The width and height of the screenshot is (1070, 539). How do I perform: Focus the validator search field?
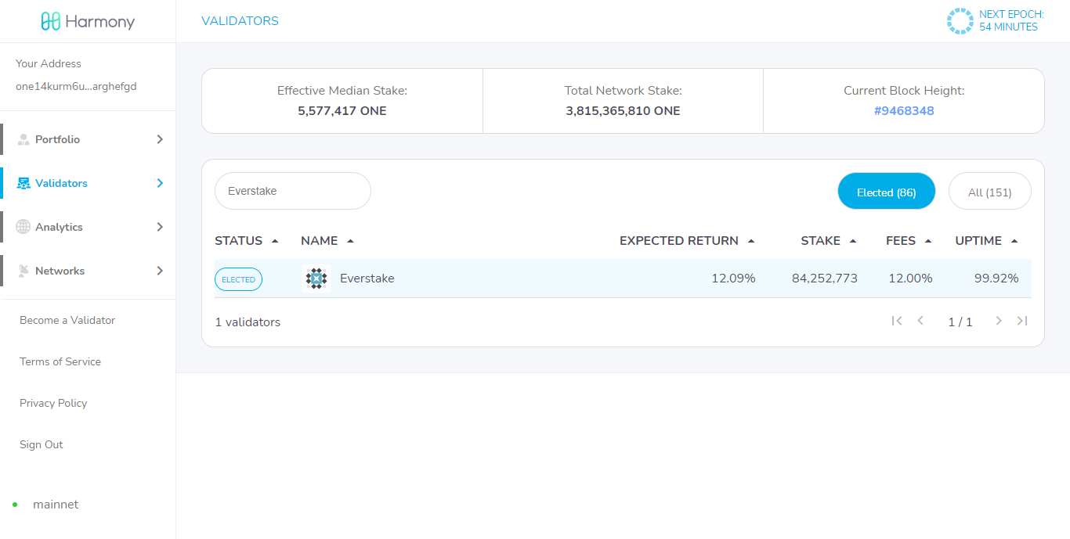(293, 191)
